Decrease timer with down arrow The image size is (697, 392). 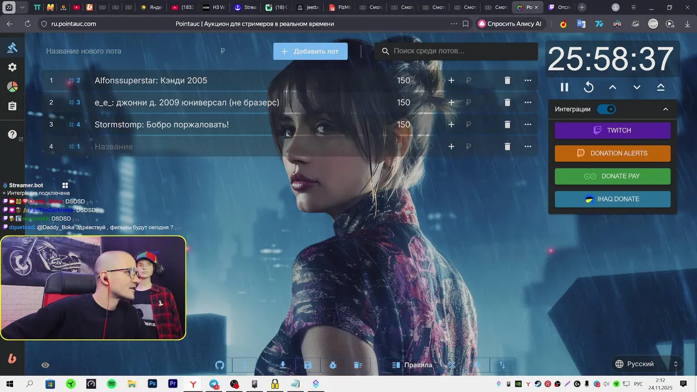[x=637, y=87]
